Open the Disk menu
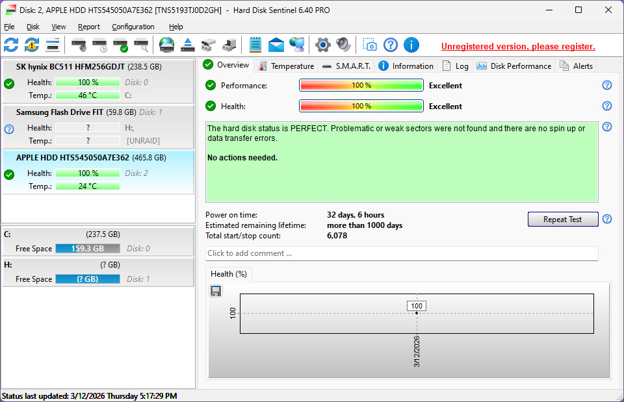 pos(33,27)
